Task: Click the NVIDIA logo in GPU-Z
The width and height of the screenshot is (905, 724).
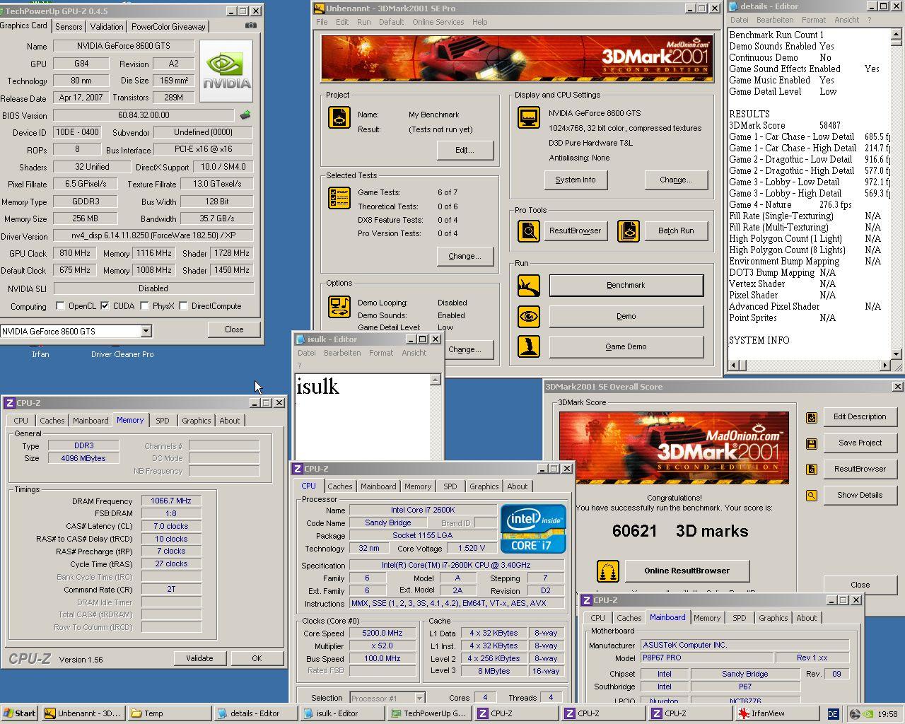Action: (226, 71)
